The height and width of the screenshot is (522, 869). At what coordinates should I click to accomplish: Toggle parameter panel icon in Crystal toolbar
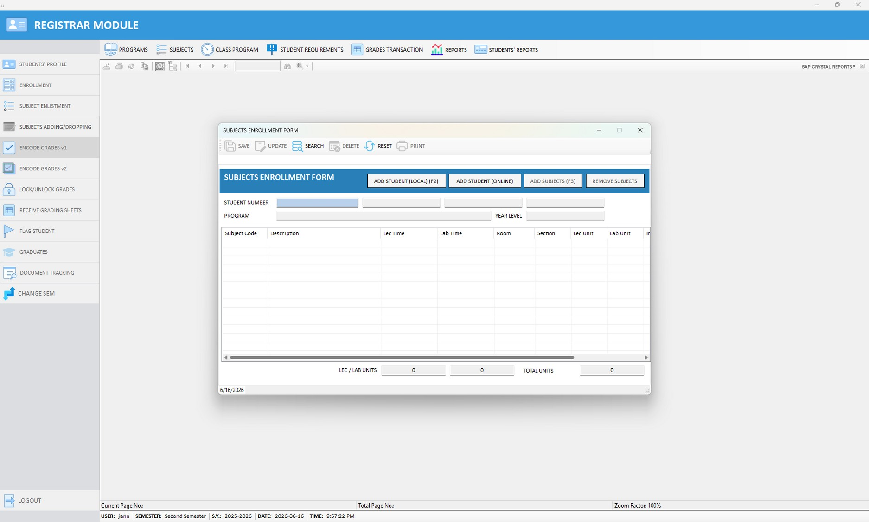click(160, 66)
